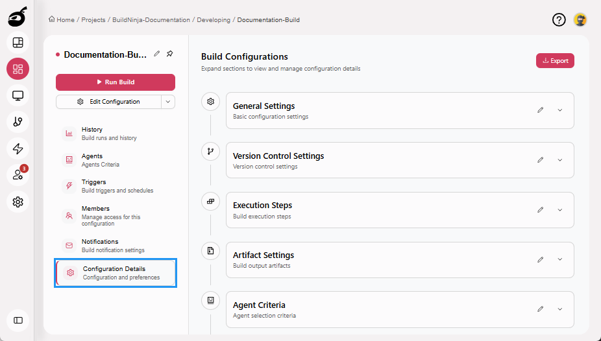This screenshot has width=601, height=341.
Task: Open the user profile avatar
Action: 580,19
